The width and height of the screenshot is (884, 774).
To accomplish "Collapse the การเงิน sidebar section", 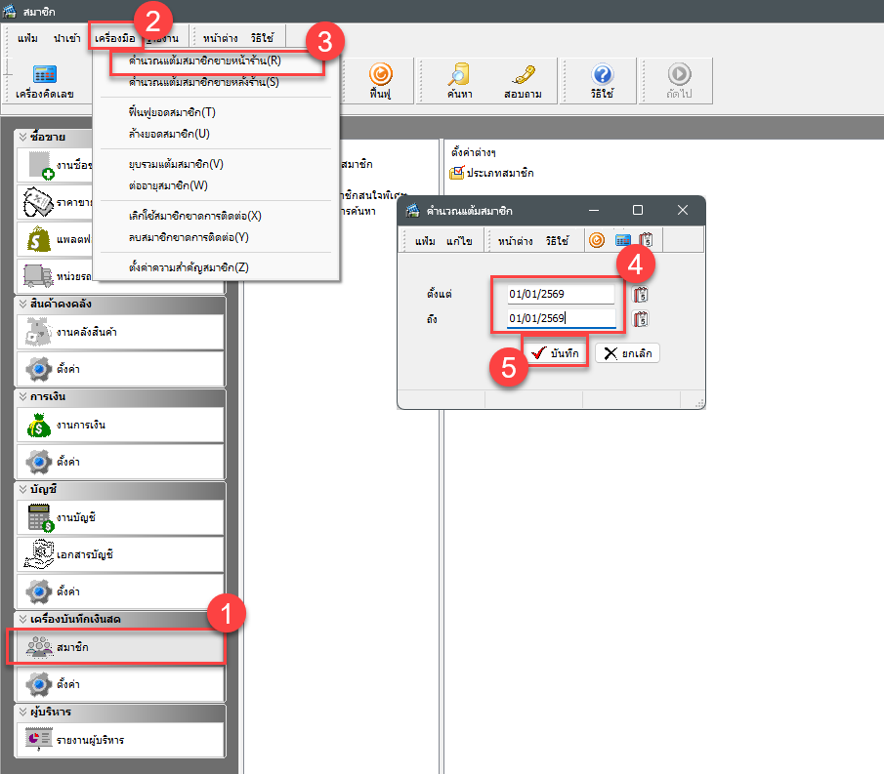I will 23,397.
